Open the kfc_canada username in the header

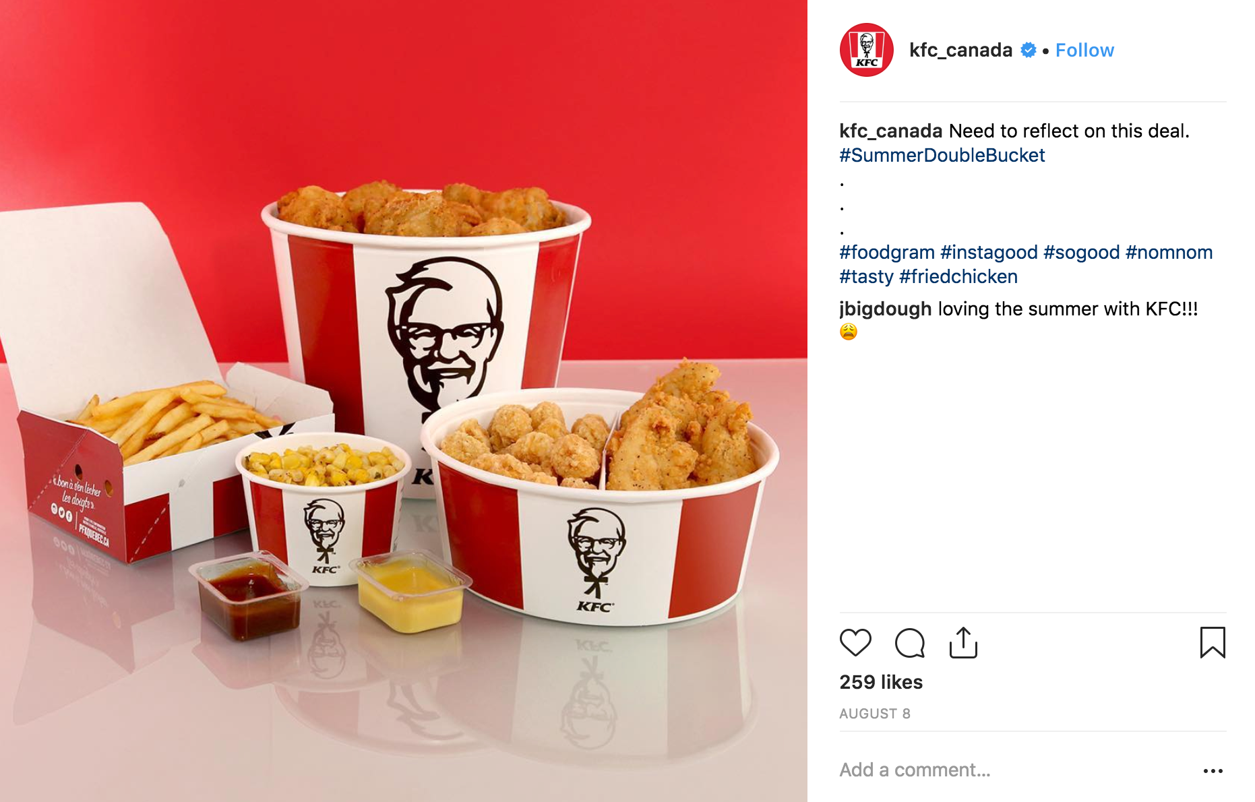click(x=960, y=50)
